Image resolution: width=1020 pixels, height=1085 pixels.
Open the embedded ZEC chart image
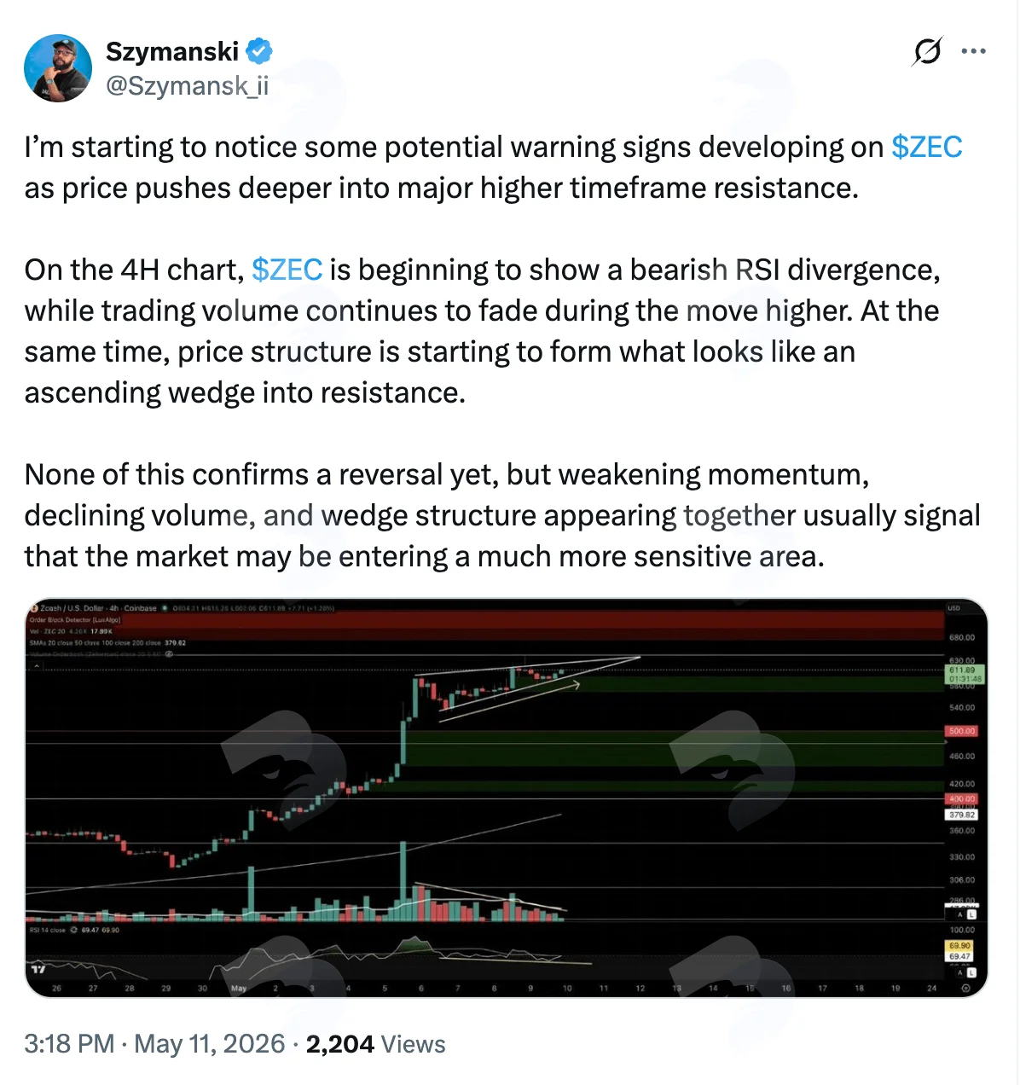click(507, 798)
